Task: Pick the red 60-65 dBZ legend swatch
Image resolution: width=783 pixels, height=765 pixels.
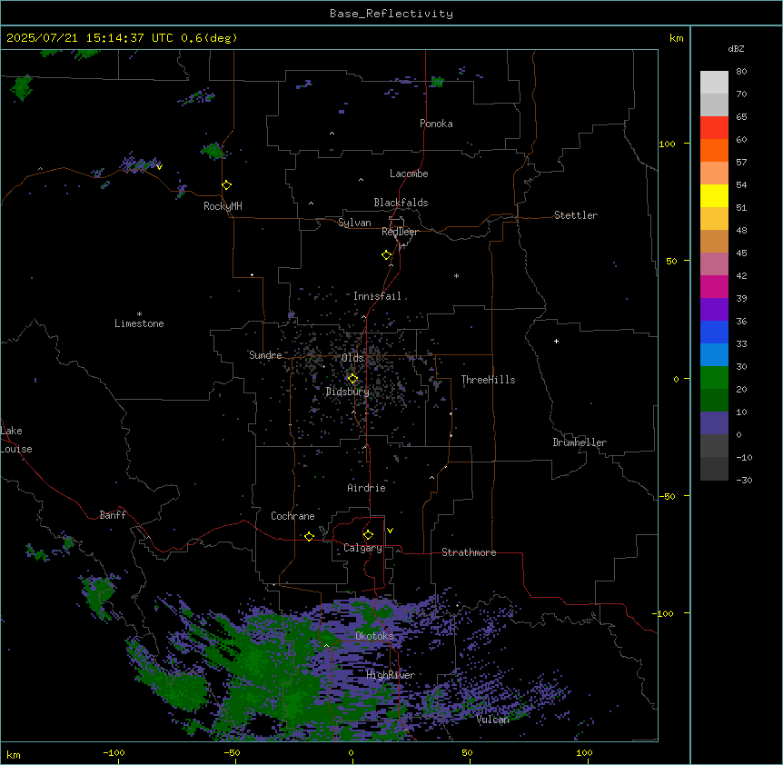Action: 714,128
